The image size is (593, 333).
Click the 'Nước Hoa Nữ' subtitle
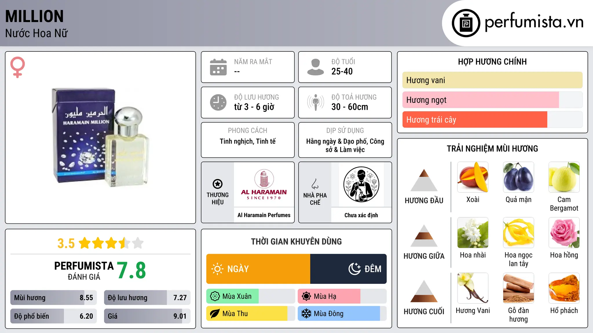coord(36,33)
